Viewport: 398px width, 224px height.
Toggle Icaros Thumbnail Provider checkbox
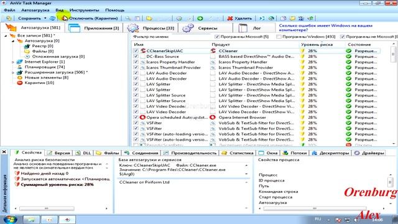[136, 68]
